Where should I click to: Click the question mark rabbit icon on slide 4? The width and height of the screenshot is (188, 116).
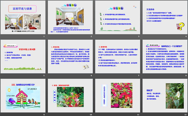180,27
